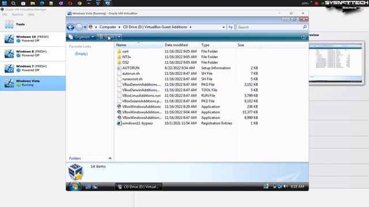
Task: Open Help menu in VirtualBox Manager
Action: coord(31,14)
